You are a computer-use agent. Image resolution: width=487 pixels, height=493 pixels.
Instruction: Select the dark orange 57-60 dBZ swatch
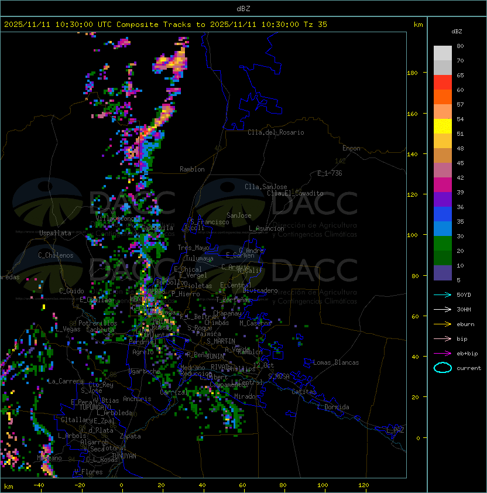coord(443,97)
